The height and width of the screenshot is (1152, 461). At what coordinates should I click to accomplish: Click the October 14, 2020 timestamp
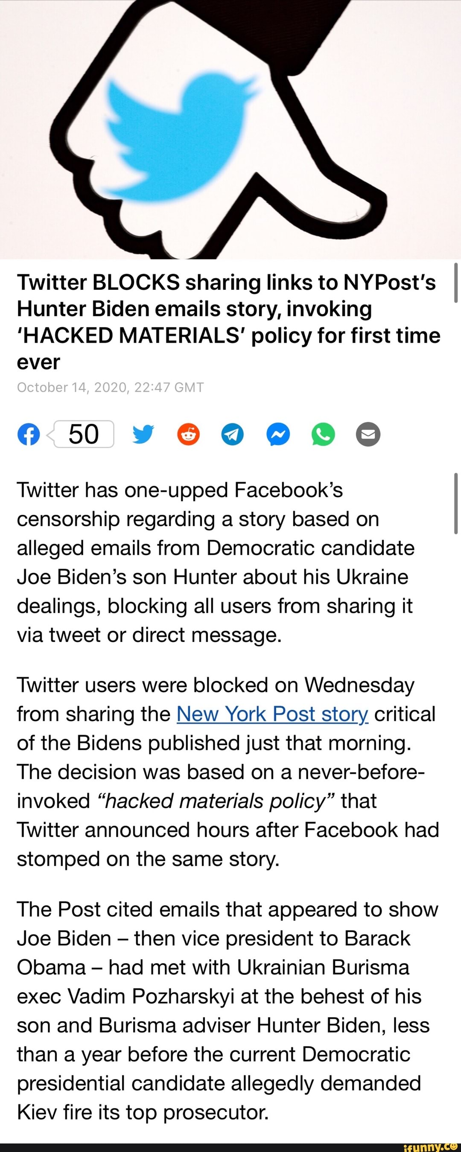pyautogui.click(x=111, y=387)
